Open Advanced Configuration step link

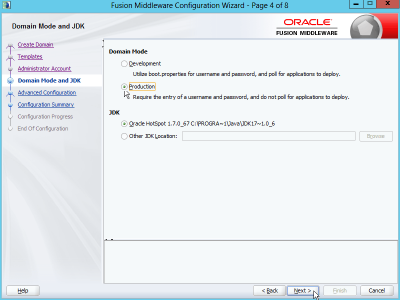pyautogui.click(x=46, y=92)
